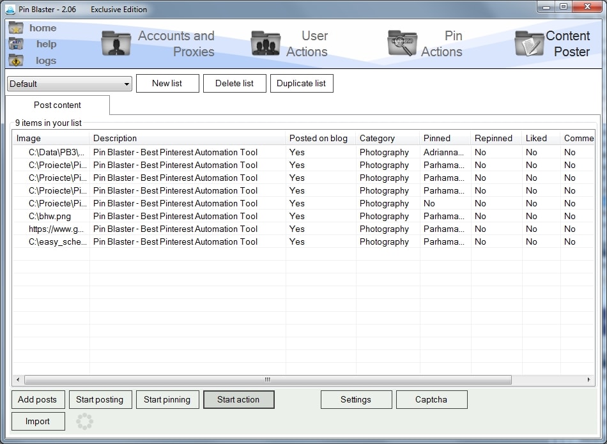607x444 pixels.
Task: Switch to User Actions section
Action: [307, 43]
